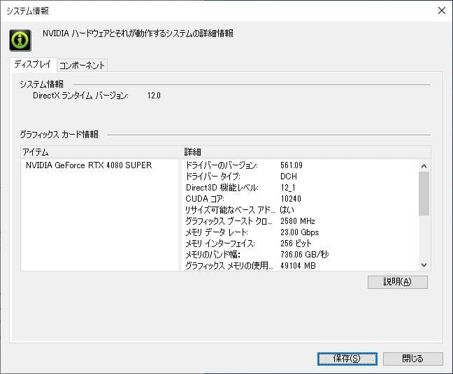Click the アイテム column header
The image size is (453, 374).
click(101, 152)
